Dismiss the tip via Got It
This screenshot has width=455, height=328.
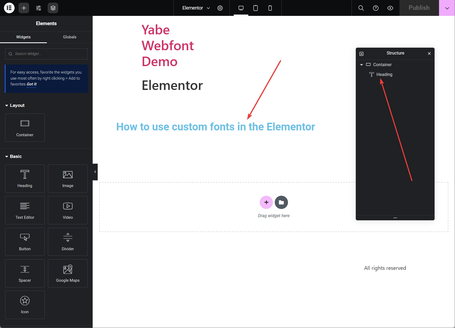point(31,84)
